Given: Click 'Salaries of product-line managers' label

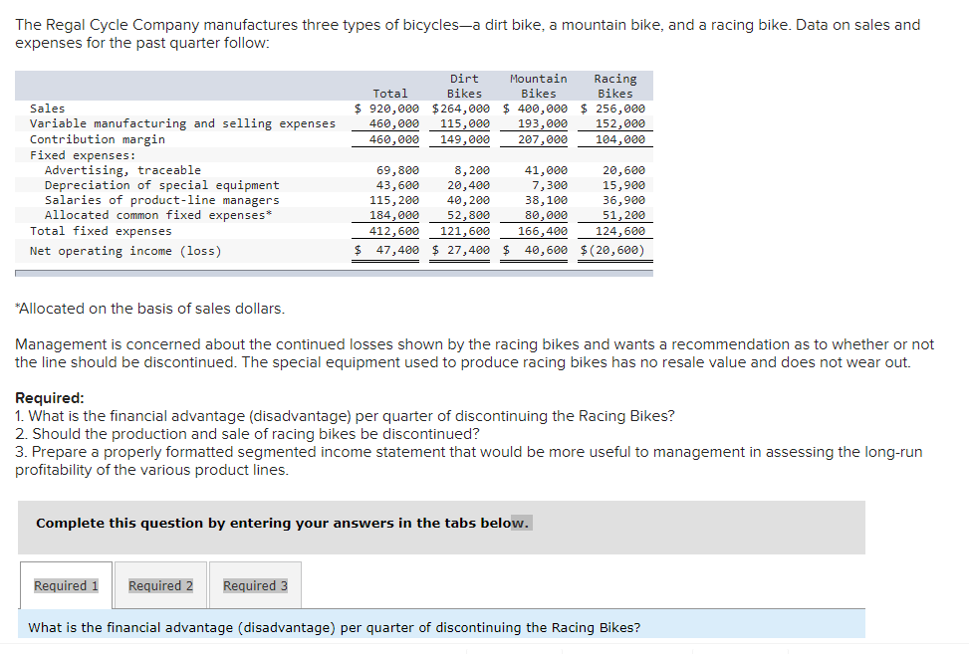Looking at the screenshot, I should coord(162,200).
